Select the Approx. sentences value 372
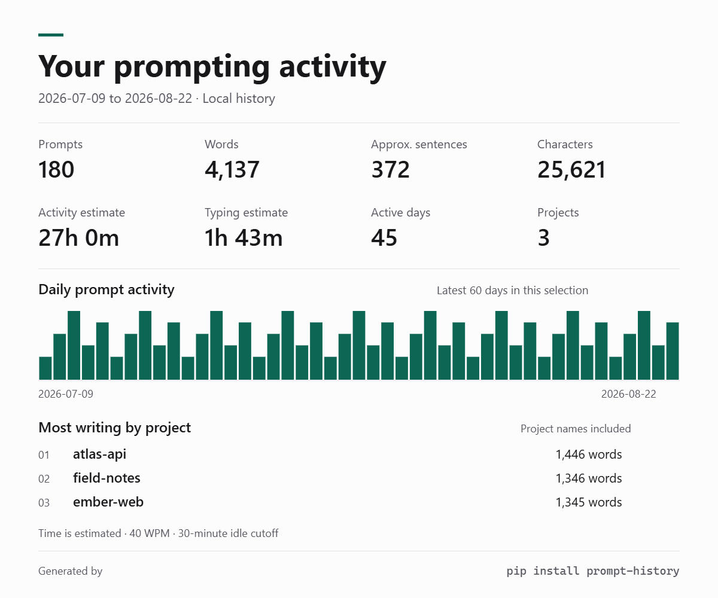Screen dimensions: 718x598 coord(390,170)
